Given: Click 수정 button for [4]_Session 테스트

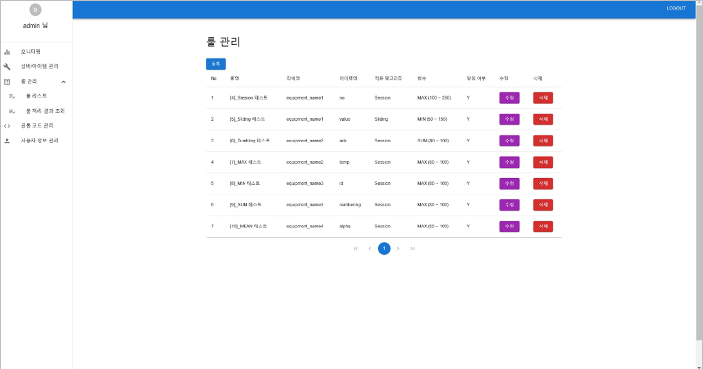Looking at the screenshot, I should [x=509, y=98].
